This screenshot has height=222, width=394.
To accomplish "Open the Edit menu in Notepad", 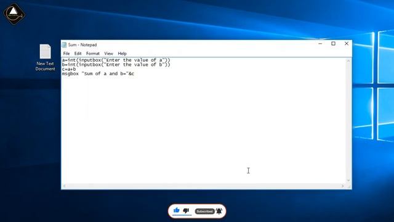I will click(78, 54).
